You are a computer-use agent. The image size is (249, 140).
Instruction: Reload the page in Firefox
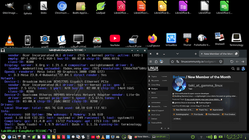pos(232,61)
